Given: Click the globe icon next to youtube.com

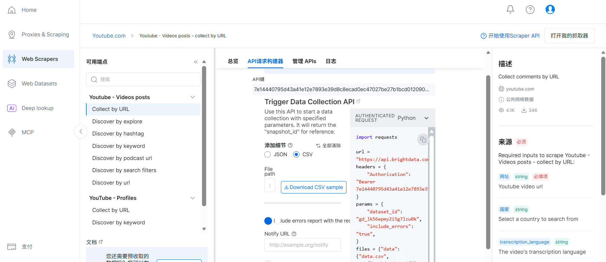Looking at the screenshot, I should [501, 89].
